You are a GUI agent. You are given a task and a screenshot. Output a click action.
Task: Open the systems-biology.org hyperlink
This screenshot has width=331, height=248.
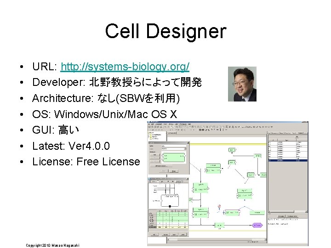125,67
